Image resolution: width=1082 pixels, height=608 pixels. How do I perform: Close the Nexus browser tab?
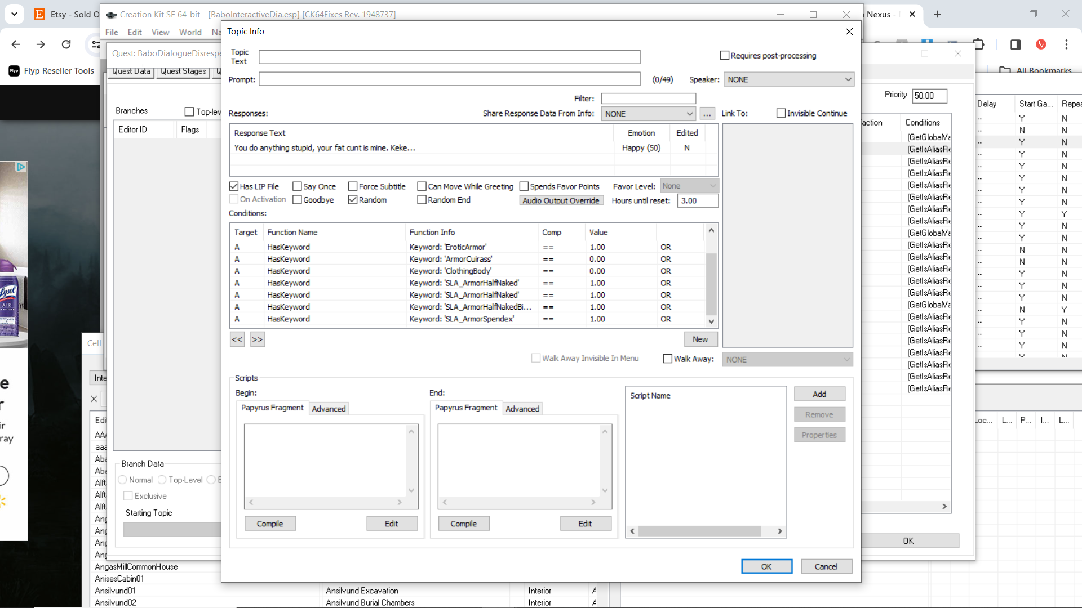click(x=912, y=14)
